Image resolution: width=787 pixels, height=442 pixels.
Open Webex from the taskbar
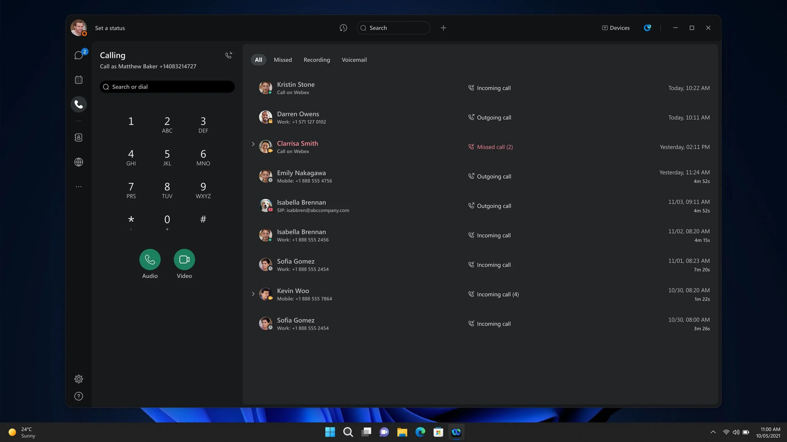pyautogui.click(x=456, y=432)
